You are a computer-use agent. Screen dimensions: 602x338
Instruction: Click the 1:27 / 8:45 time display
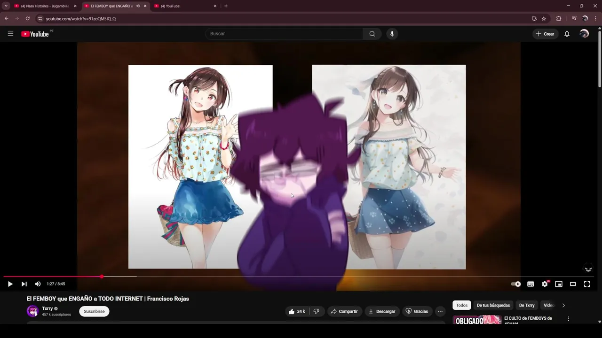[56, 284]
